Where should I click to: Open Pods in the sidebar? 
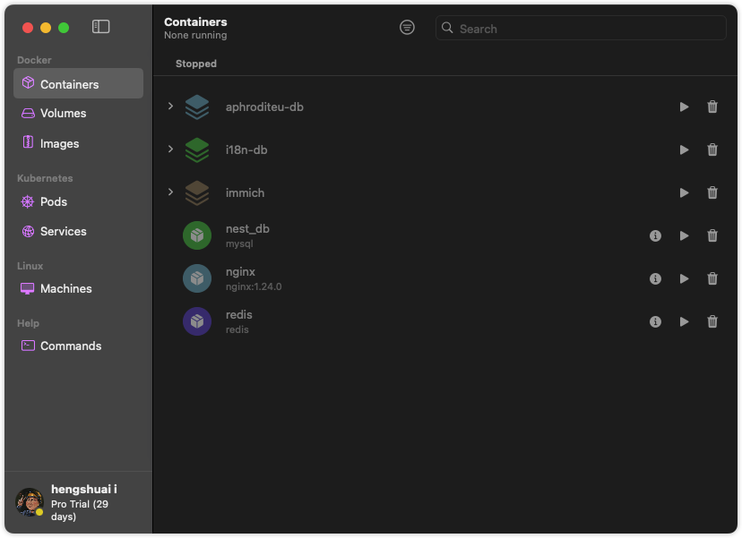(x=79, y=202)
